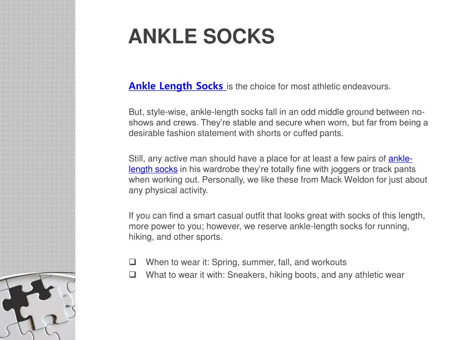This screenshot has height=340, width=454.
Task: Click the 'desirable fashion statement' line
Action: tap(236, 133)
